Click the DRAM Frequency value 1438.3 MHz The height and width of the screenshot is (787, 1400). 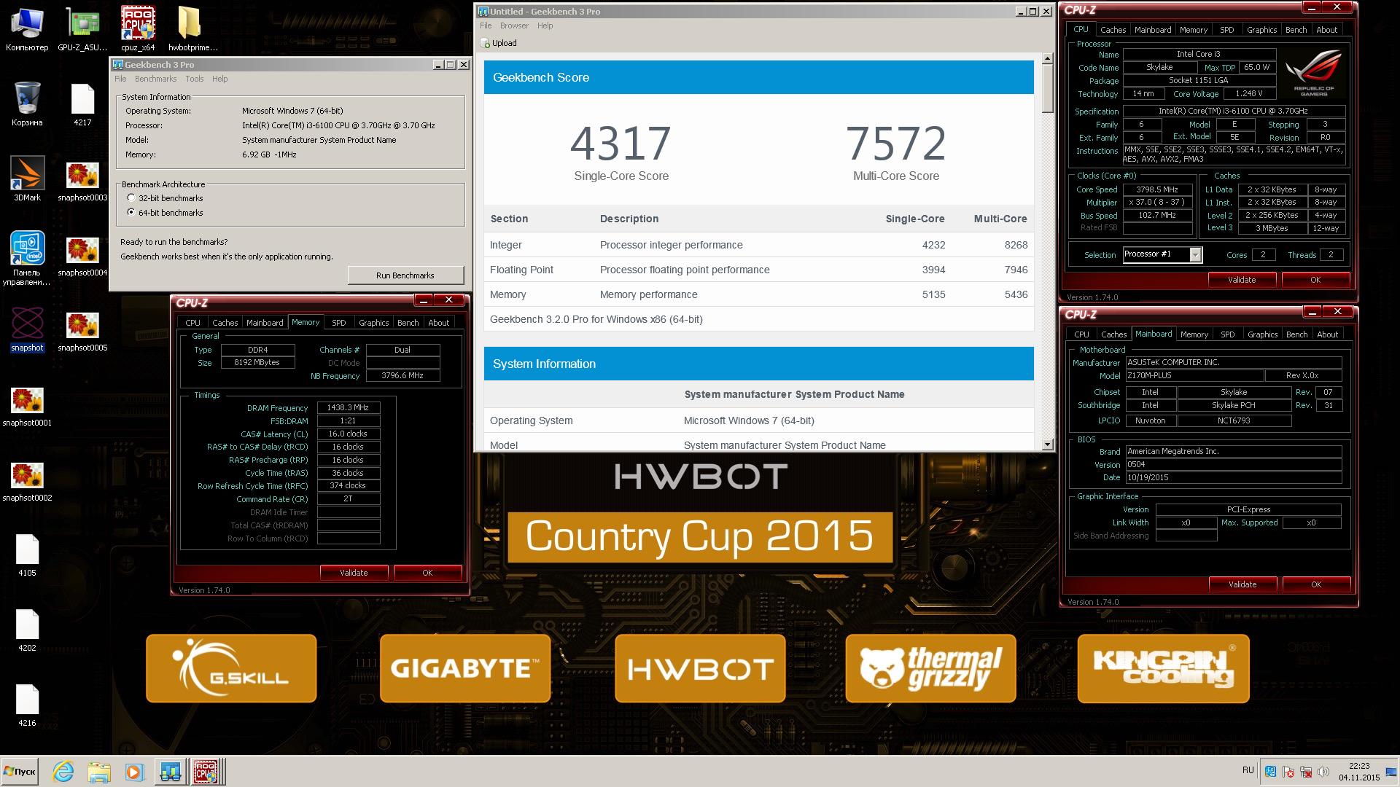click(x=348, y=408)
